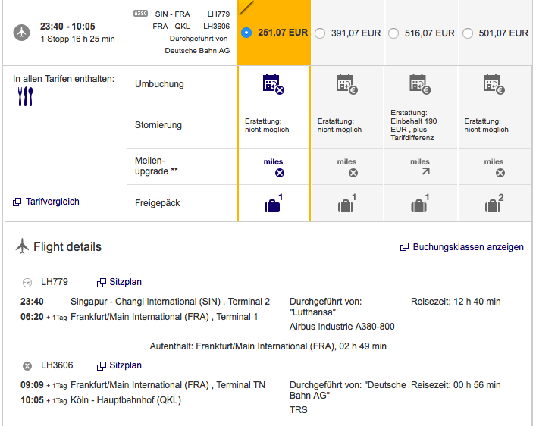
Task: Click the rebooking calendar icon in selected fare
Action: [273, 83]
